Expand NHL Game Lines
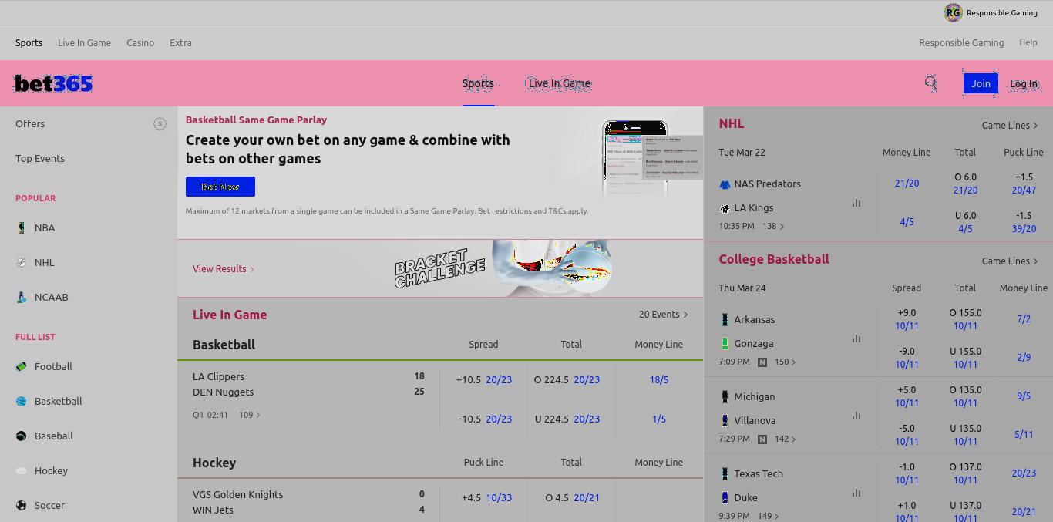The width and height of the screenshot is (1053, 522). click(1010, 125)
